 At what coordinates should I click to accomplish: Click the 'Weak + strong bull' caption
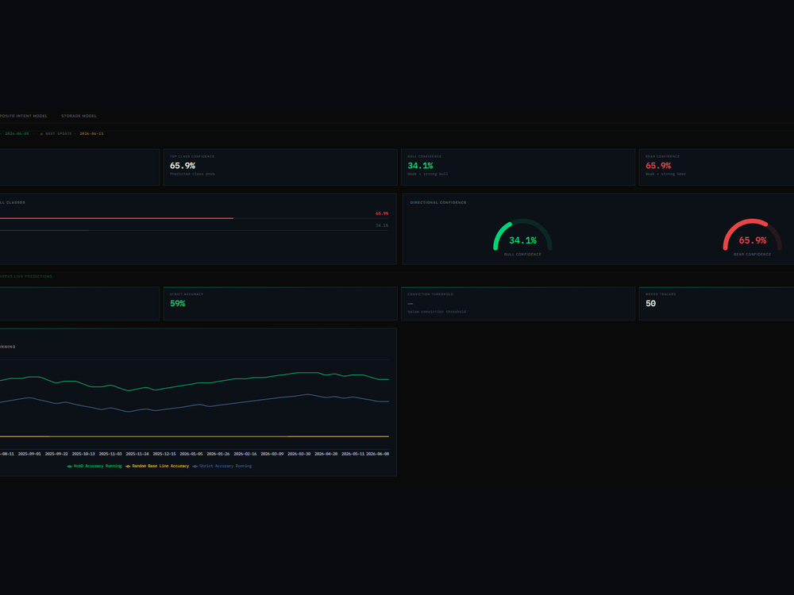click(x=428, y=174)
